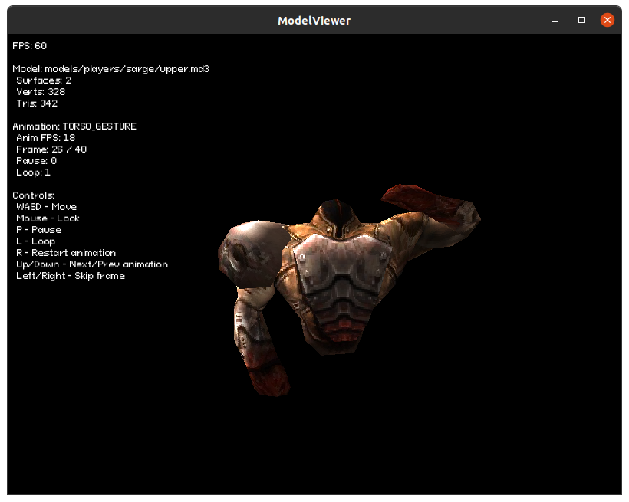This screenshot has height=502, width=629.
Task: Click the Pause: 0 status line
Action: [37, 161]
